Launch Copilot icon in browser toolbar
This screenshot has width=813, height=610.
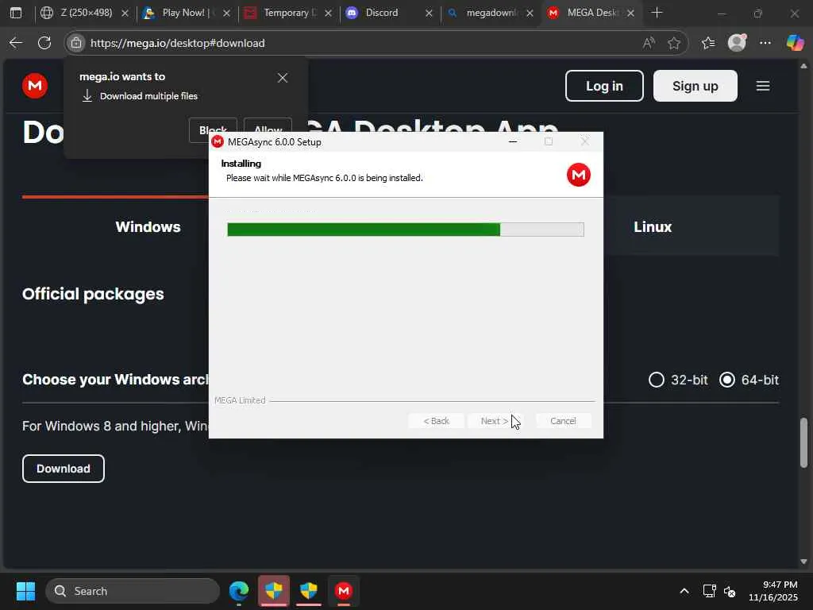(795, 43)
